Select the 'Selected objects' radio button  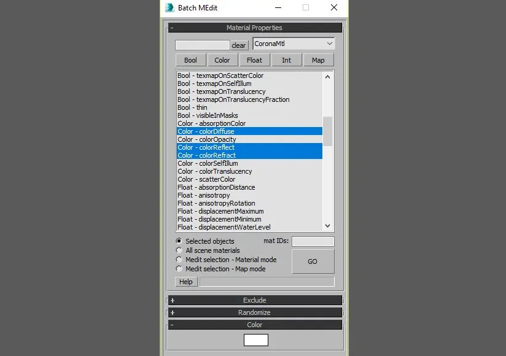click(x=179, y=241)
